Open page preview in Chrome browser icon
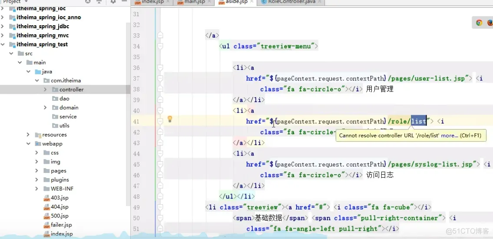Viewport: 493px width, 239px height. click(479, 23)
